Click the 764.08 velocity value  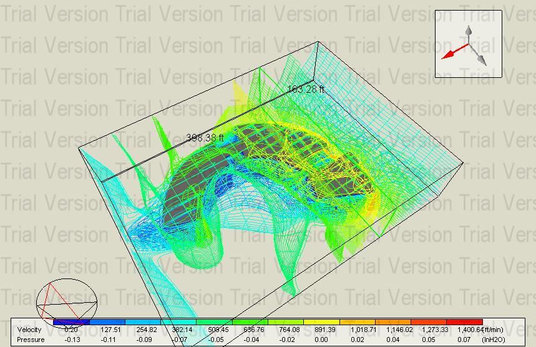pos(289,330)
